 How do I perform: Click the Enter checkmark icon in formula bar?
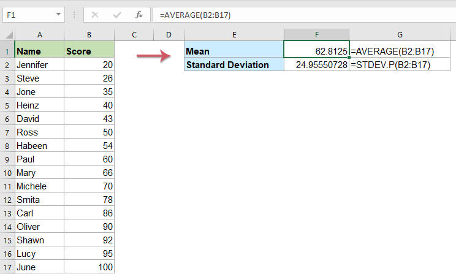tap(116, 14)
